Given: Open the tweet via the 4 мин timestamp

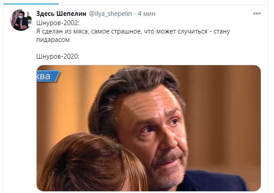Looking at the screenshot, I should tap(146, 14).
